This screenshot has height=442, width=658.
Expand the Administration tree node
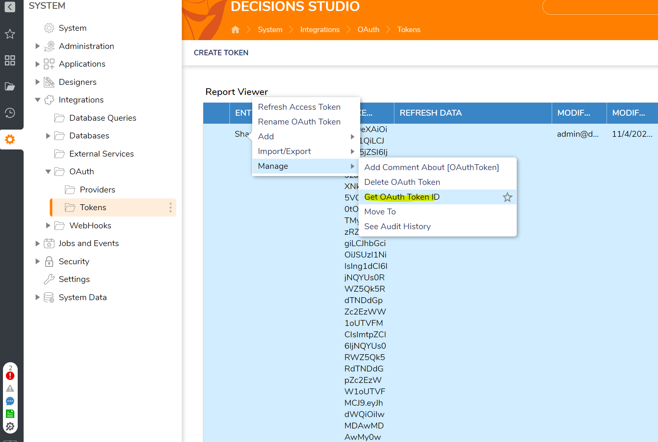[38, 46]
